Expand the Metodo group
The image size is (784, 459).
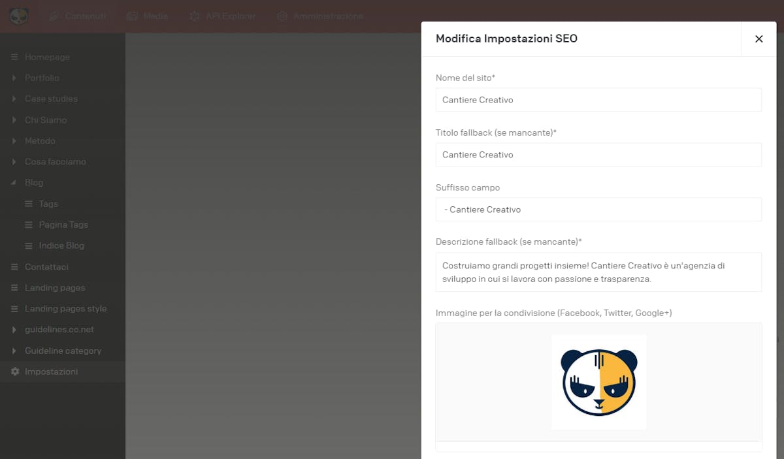click(63, 141)
